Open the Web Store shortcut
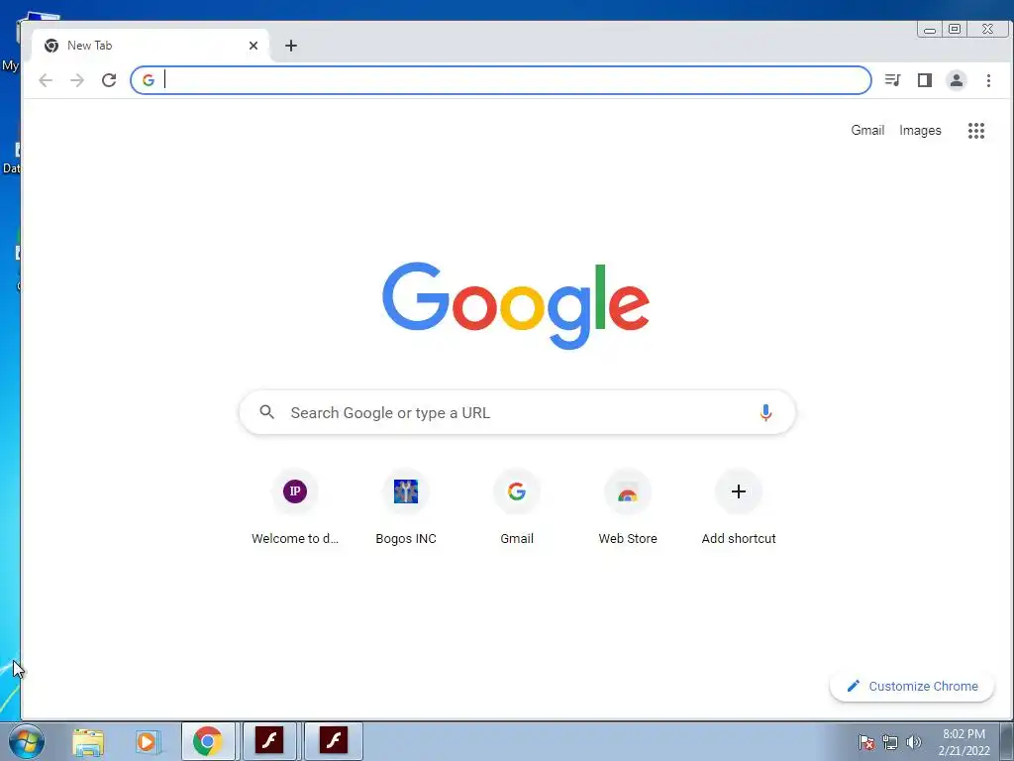 (x=628, y=508)
